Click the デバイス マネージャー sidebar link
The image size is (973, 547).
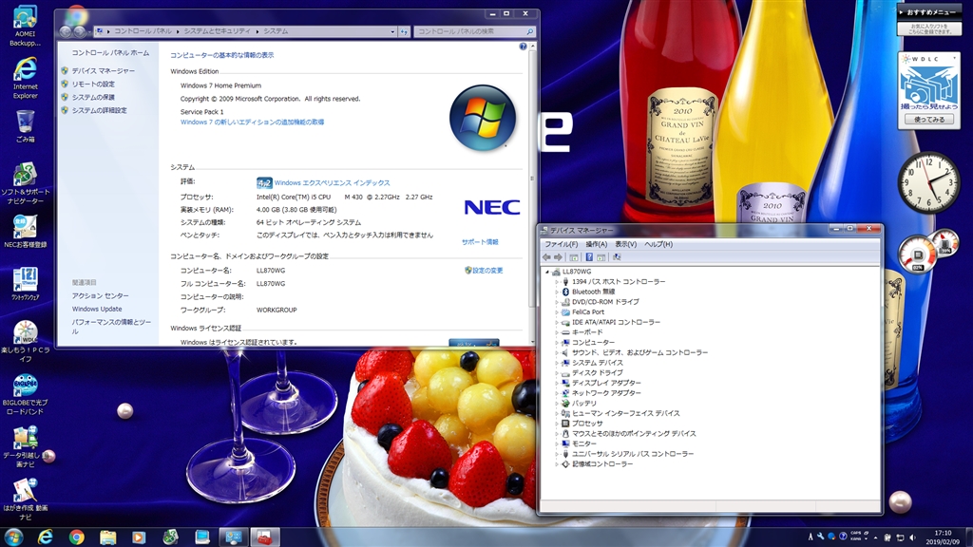[103, 71]
